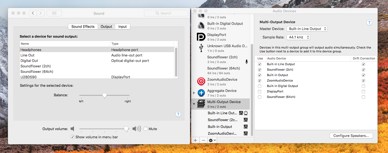Open the Sample Rate dropdown

[298, 37]
